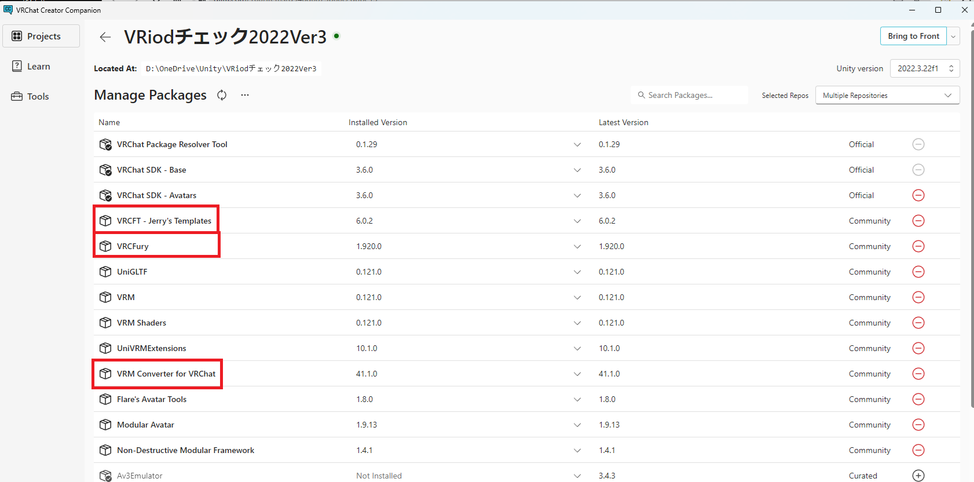Remove VRCFT - Jerry's Templates package
Viewport: 974px width, 482px height.
click(918, 221)
